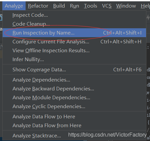Image resolution: width=150 pixels, height=141 pixels.
Task: Click Analyze Data Flow from Here
Action: [x=74, y=126]
